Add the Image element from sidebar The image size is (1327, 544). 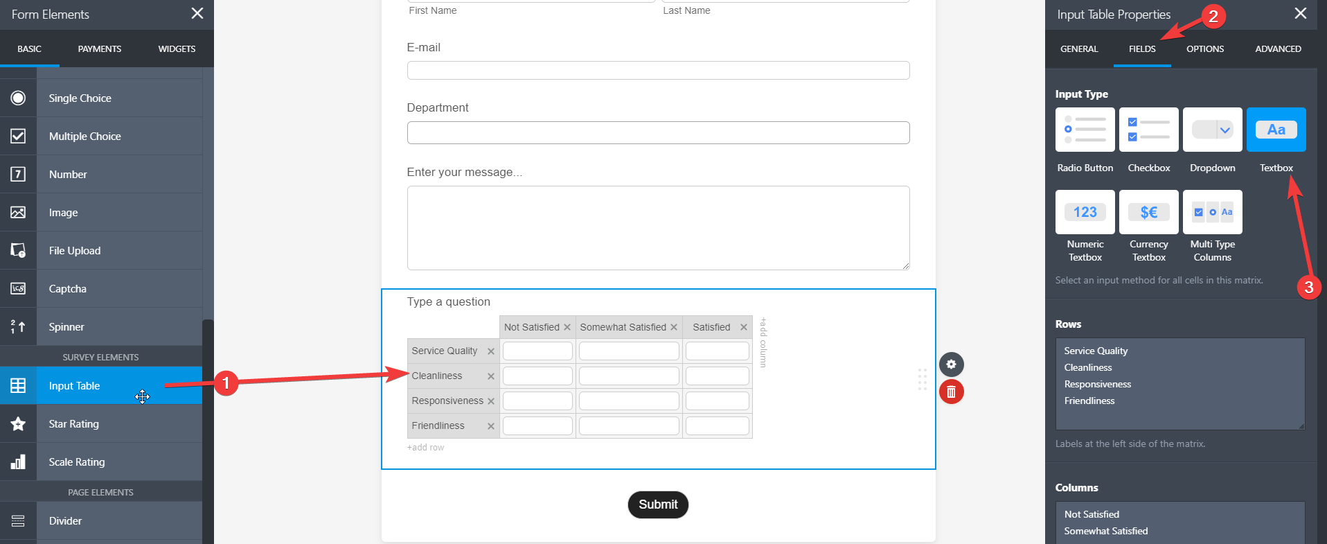(x=63, y=213)
